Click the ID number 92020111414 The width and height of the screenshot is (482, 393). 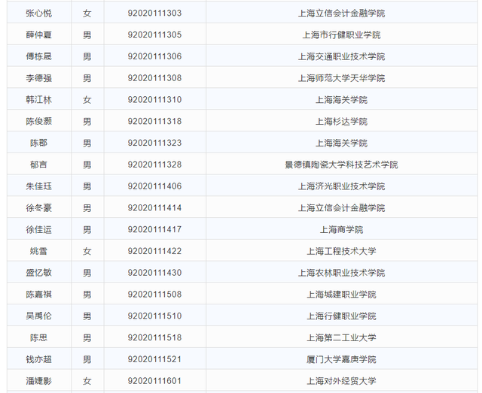[154, 208]
